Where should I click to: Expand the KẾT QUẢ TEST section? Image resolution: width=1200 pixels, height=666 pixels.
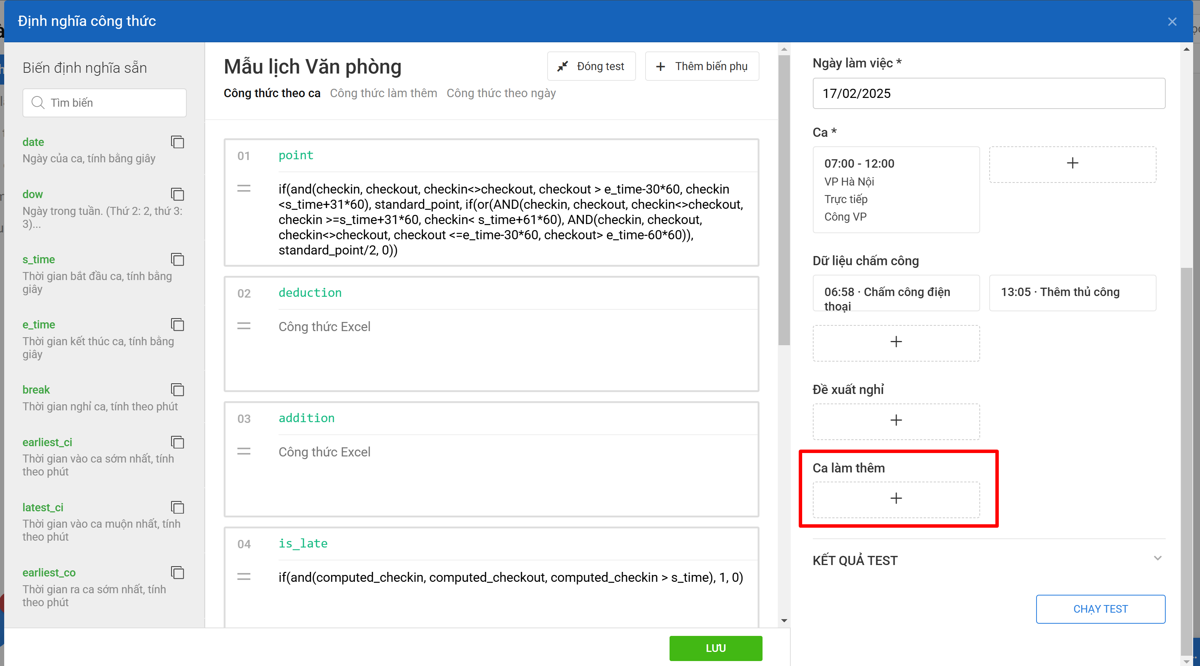[1157, 559]
